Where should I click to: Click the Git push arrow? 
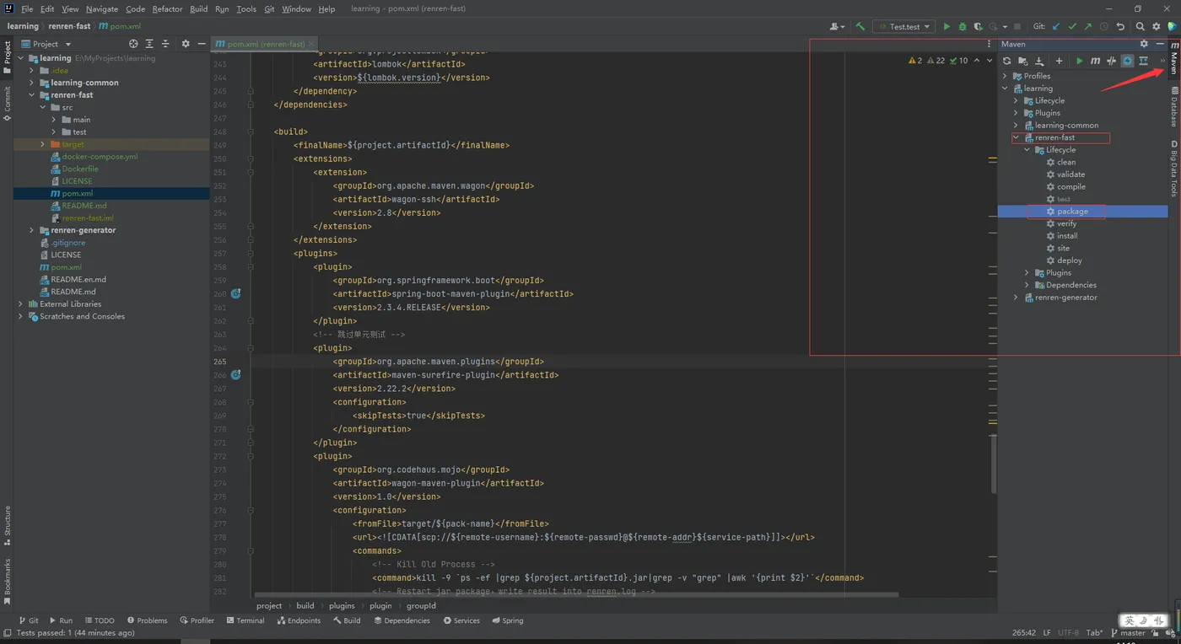1088,26
